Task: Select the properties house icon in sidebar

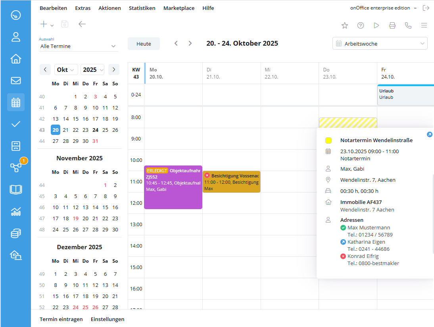Action: pyautogui.click(x=15, y=58)
